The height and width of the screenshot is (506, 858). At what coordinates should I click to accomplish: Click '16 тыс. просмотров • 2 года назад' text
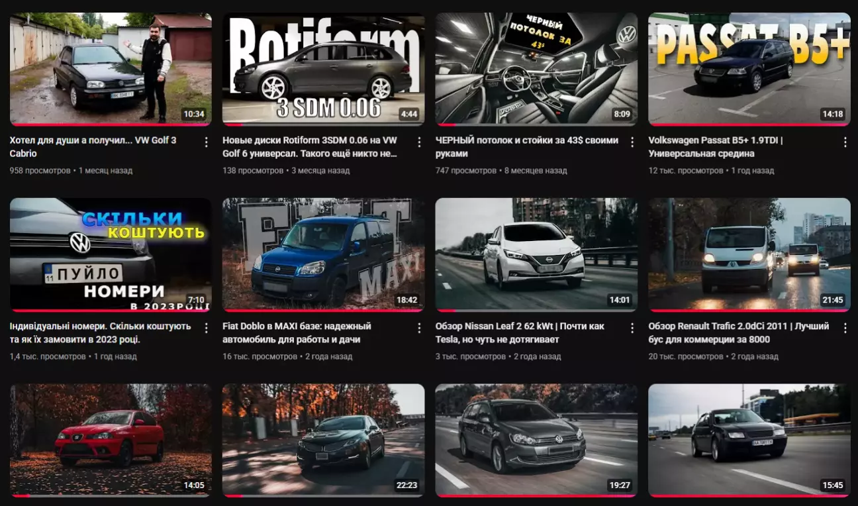[287, 357]
